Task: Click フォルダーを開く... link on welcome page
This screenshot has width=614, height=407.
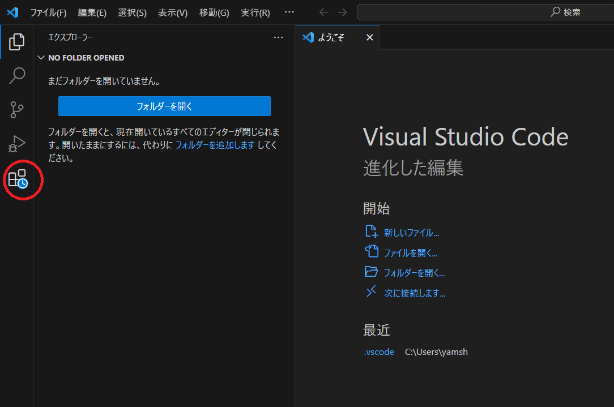Action: (414, 273)
